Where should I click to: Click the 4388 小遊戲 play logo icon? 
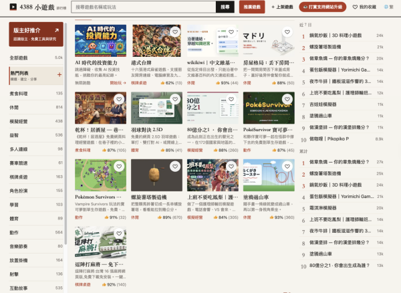tap(13, 7)
